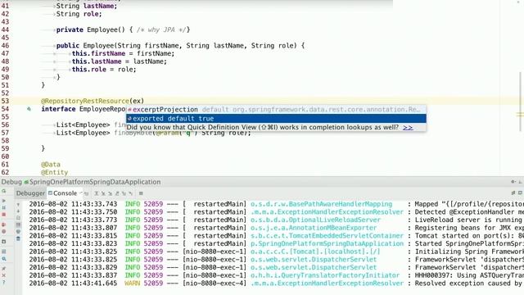Click Step Over icon in debug toolbar
524x295 pixels.
click(x=97, y=193)
